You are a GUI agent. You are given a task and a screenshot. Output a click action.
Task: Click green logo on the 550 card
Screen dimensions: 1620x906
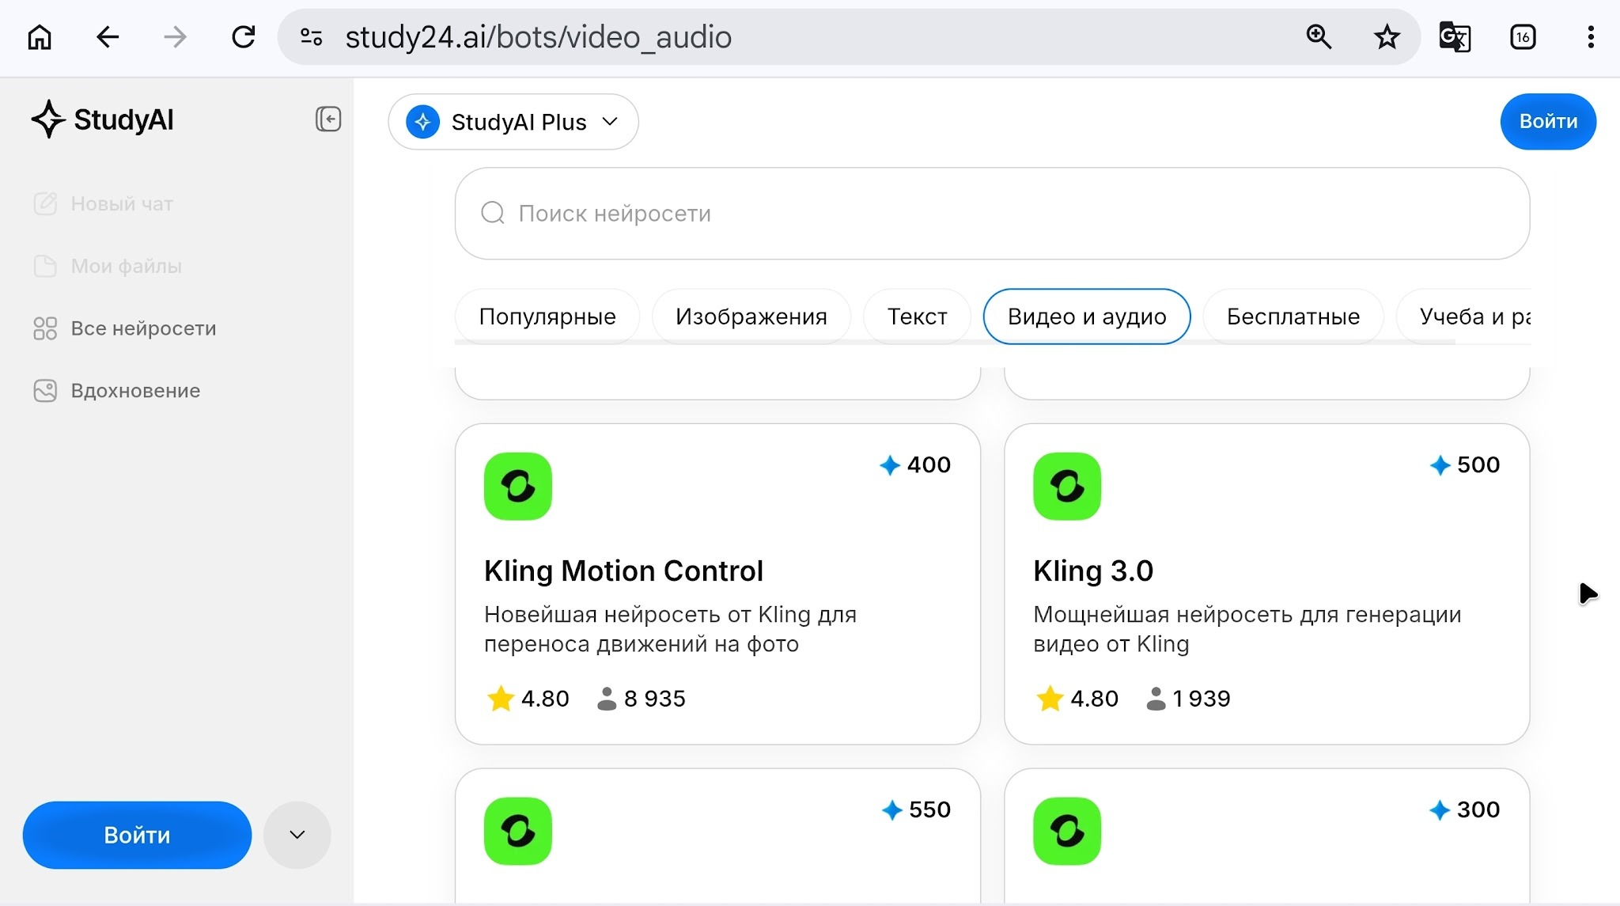pyautogui.click(x=518, y=831)
